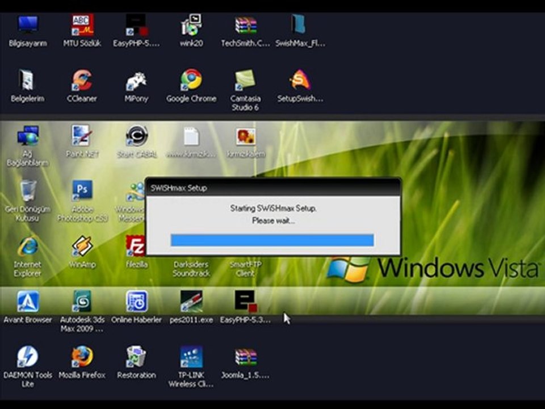This screenshot has width=545, height=409.
Task: Click the 'Please wait...' text
Action: [x=273, y=220]
